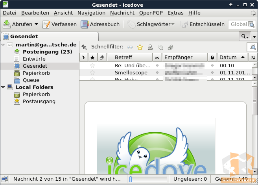Toggle read dot on Smelloscope message
The width and height of the screenshot is (258, 185).
pyautogui.click(x=157, y=72)
